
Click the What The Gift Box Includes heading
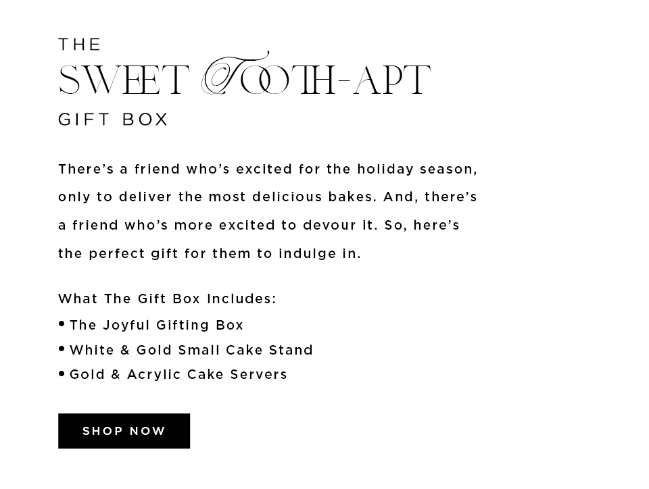click(167, 299)
